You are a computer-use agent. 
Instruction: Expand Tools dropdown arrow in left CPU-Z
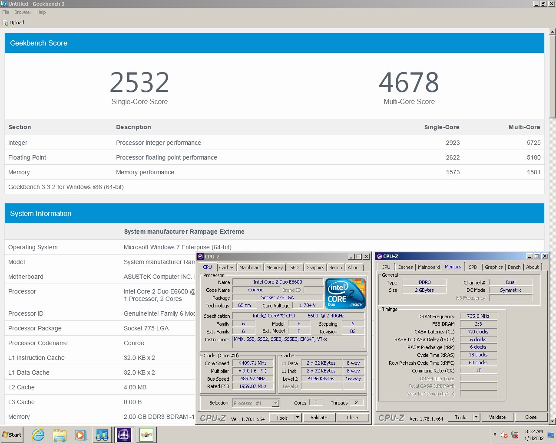point(298,418)
